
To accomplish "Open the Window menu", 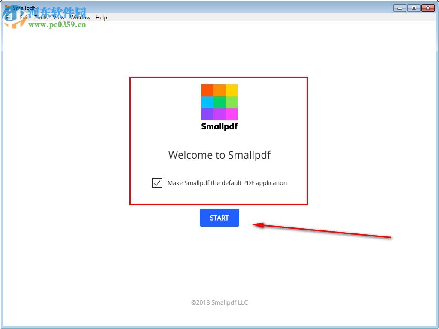I will [80, 18].
